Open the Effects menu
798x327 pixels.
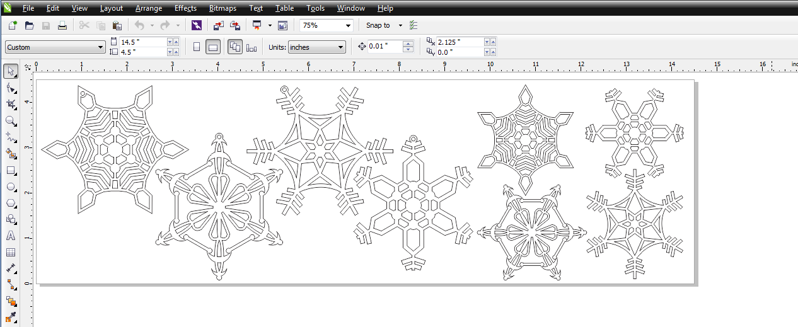click(186, 8)
